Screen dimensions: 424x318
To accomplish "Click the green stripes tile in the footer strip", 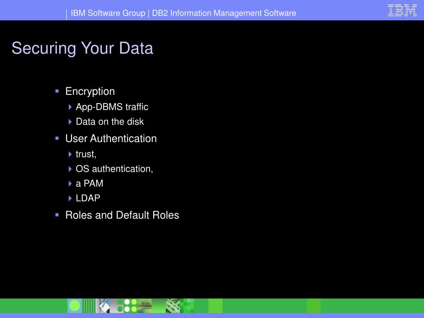I will [89, 306].
